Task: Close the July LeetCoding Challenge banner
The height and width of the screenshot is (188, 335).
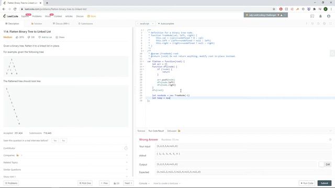Action: click(285, 15)
